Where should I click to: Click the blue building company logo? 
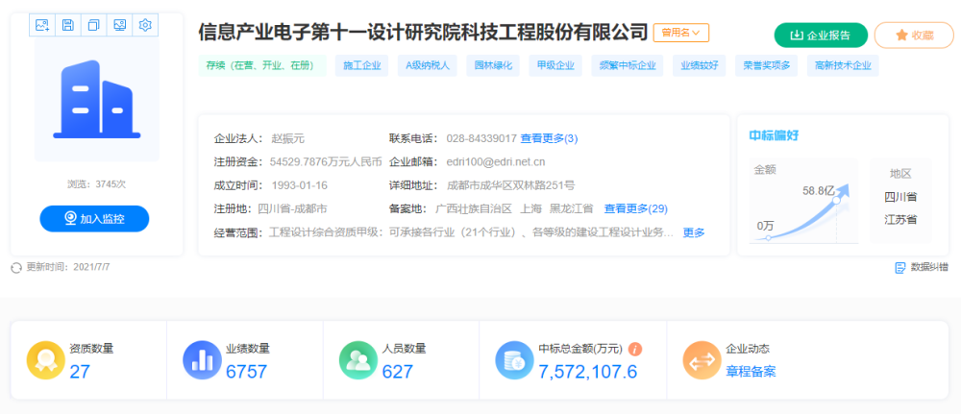coord(97,99)
